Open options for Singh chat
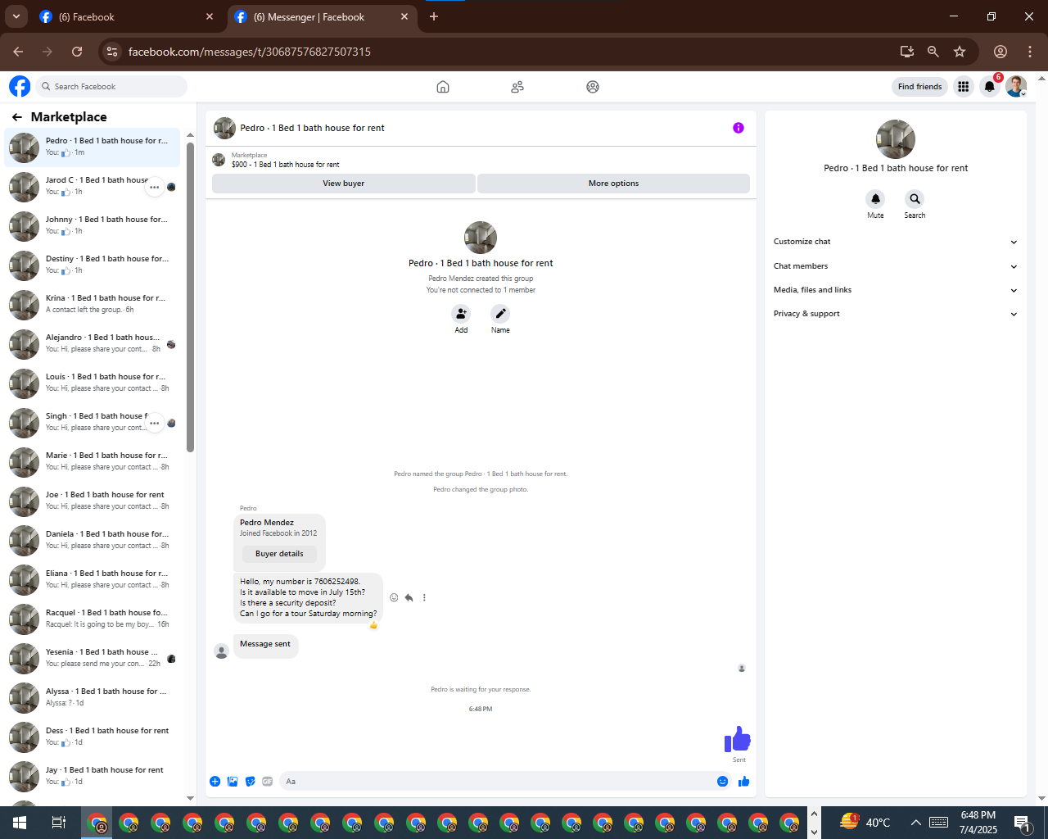The image size is (1048, 839). pyautogui.click(x=154, y=424)
